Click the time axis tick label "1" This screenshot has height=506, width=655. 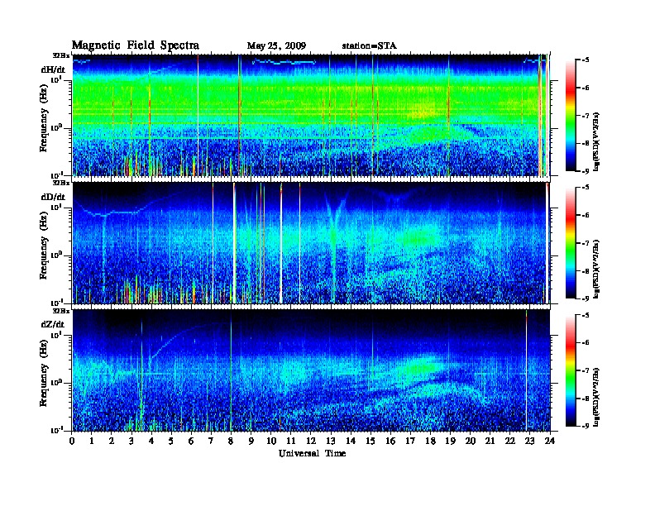92,441
